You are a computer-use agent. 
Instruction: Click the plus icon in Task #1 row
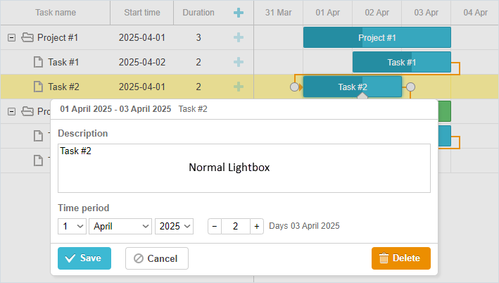[x=239, y=62]
